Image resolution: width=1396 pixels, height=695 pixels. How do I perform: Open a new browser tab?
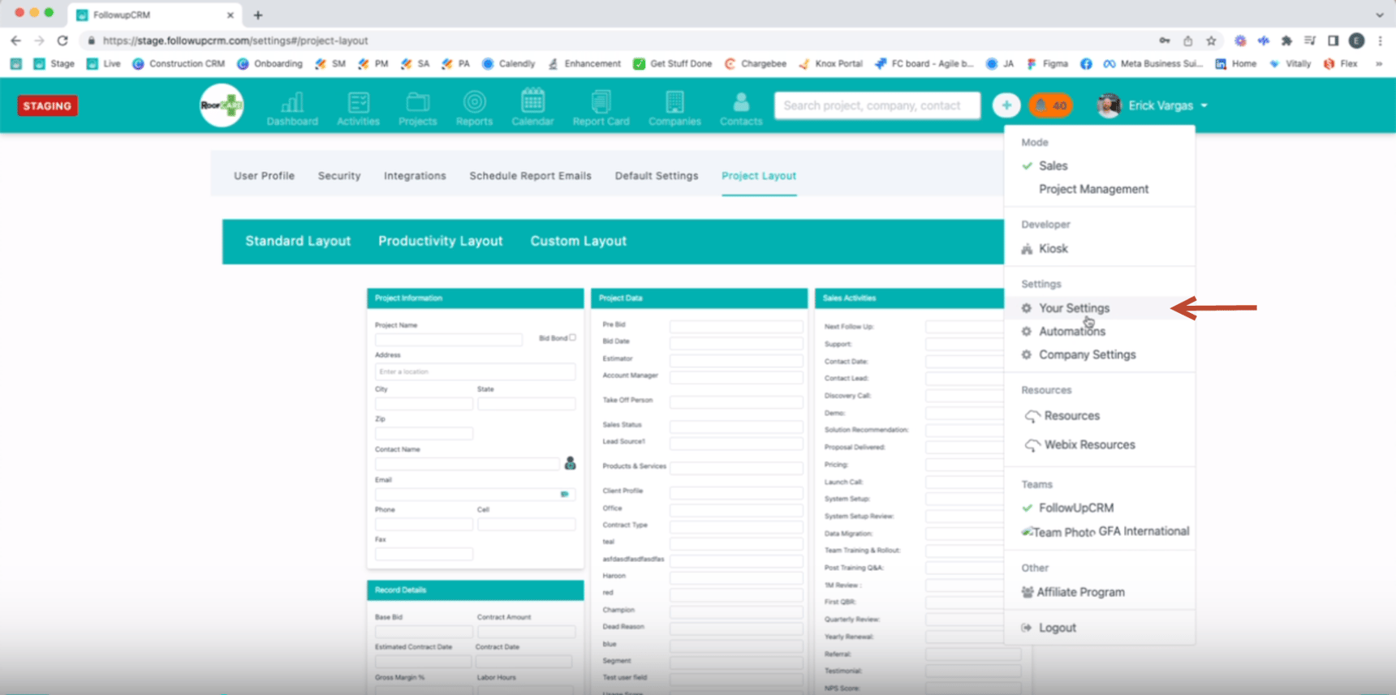[x=258, y=15]
